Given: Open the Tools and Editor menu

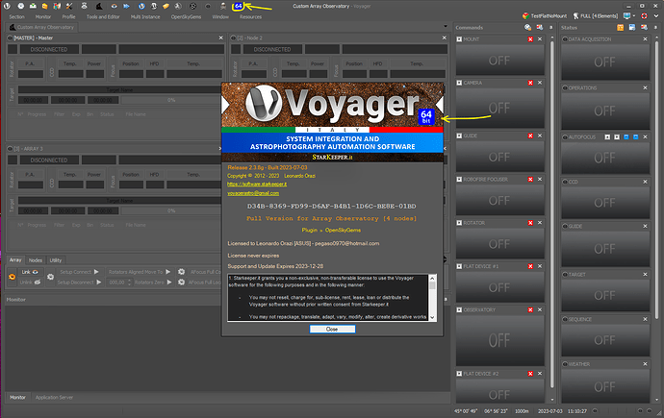Looking at the screenshot, I should click(103, 17).
